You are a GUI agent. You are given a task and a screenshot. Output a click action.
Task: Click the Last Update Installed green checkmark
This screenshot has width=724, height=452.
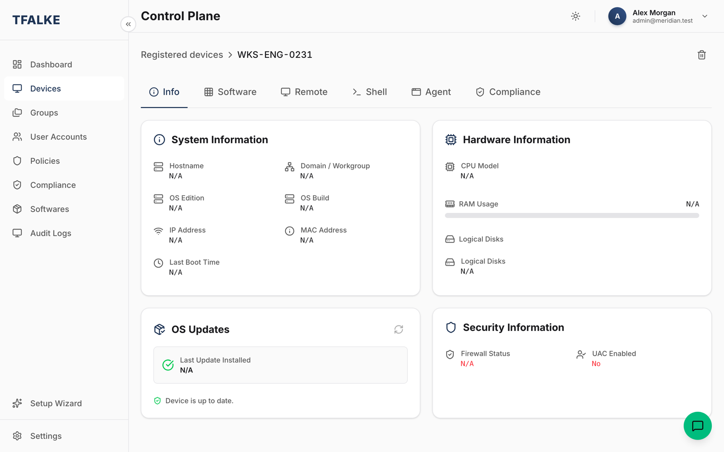point(168,365)
